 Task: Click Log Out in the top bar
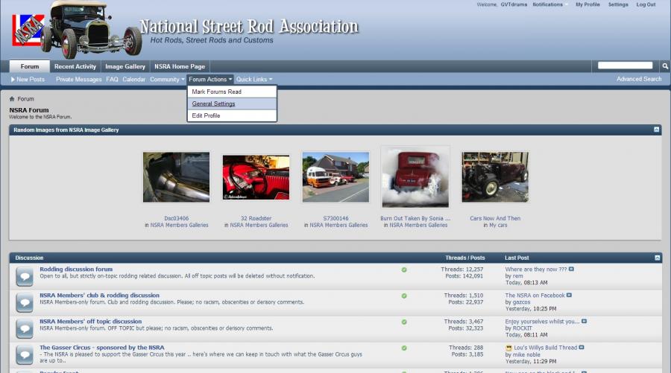point(646,4)
